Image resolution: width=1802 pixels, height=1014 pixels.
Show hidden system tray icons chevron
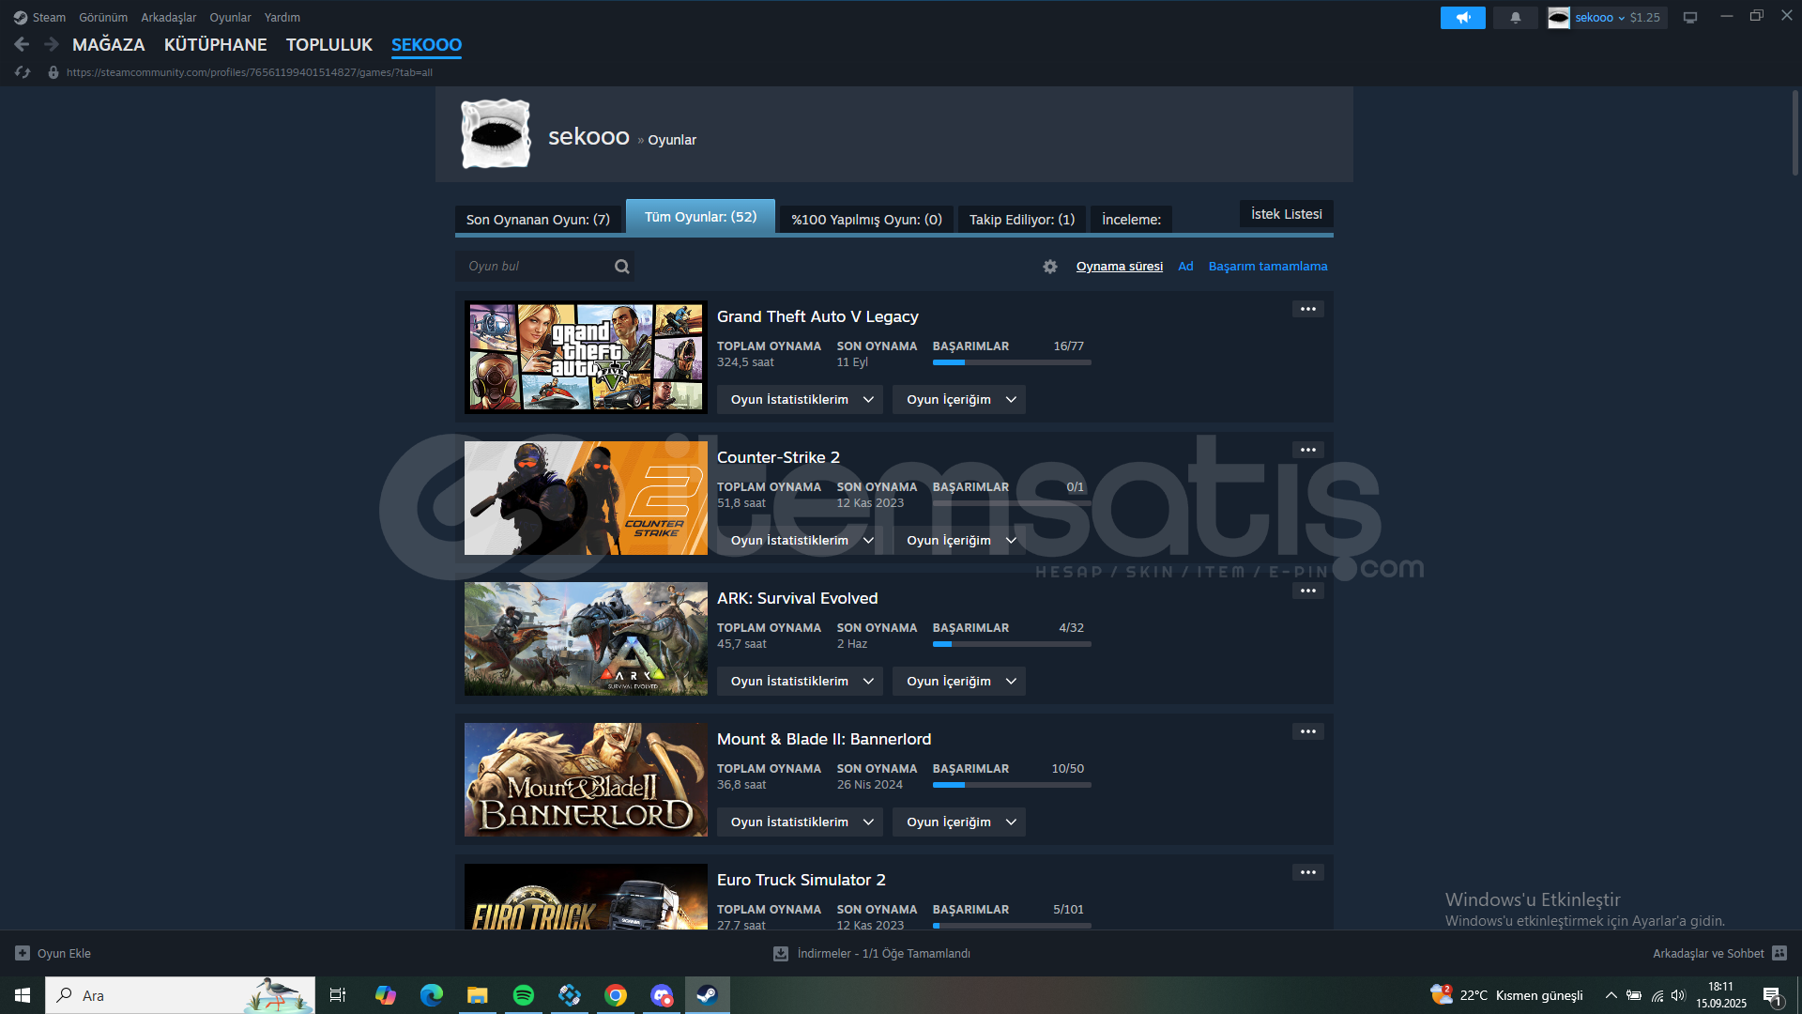[x=1611, y=995]
